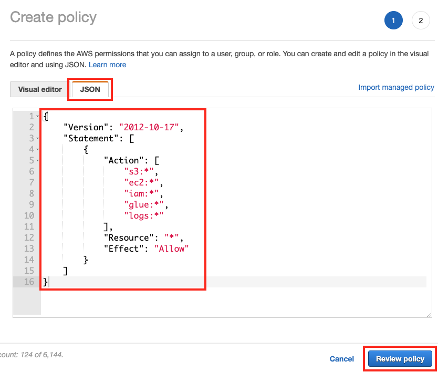The height and width of the screenshot is (372, 438).
Task: Go to step 2 circle indicator
Action: [421, 21]
